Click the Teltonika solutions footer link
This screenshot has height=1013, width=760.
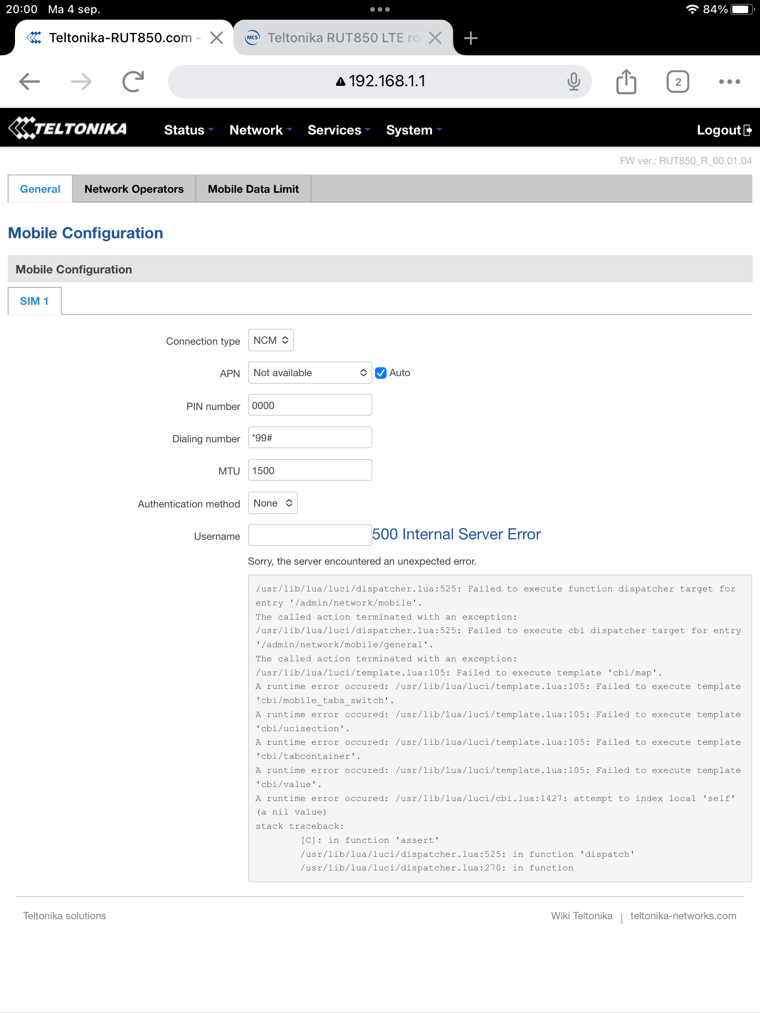coord(65,916)
